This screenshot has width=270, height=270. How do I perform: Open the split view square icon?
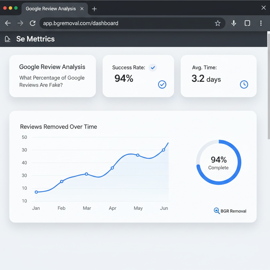pos(247,23)
